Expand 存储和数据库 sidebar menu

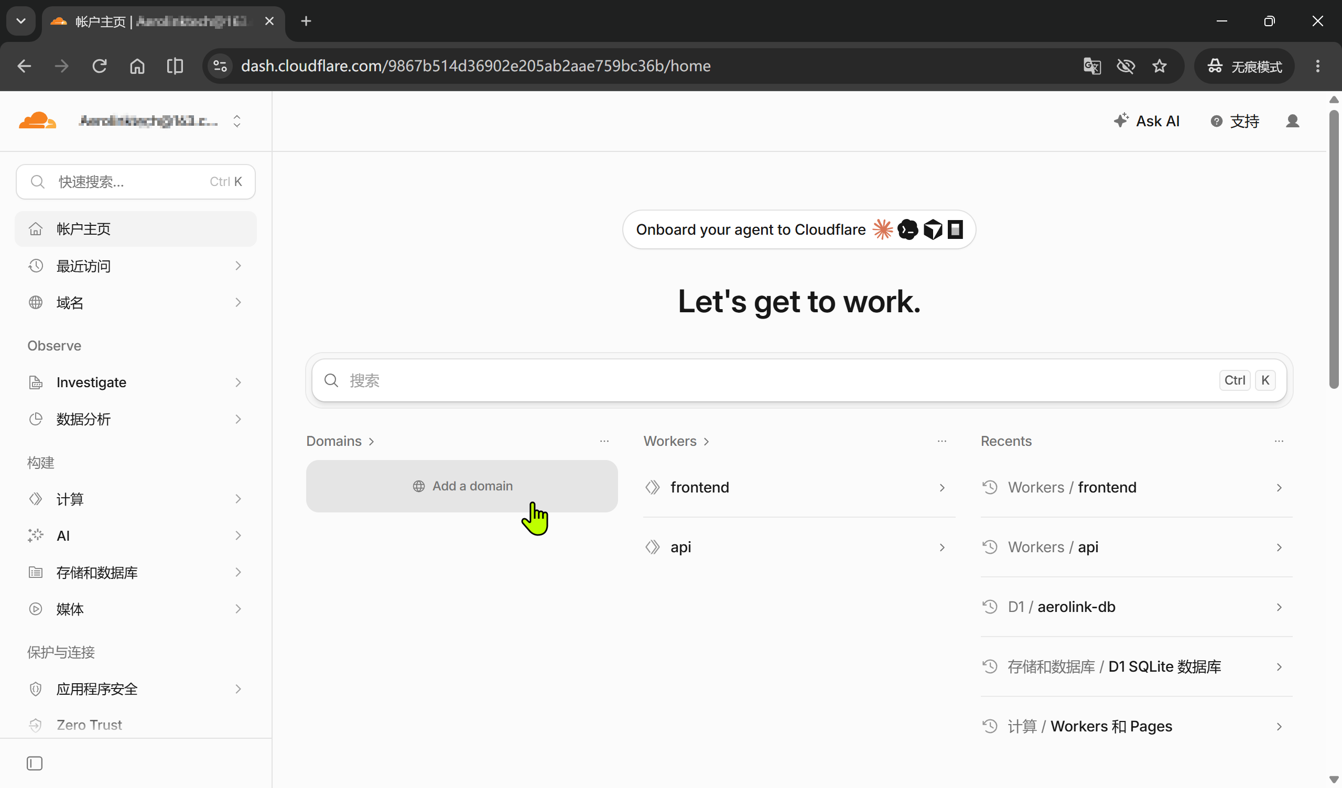pos(136,572)
